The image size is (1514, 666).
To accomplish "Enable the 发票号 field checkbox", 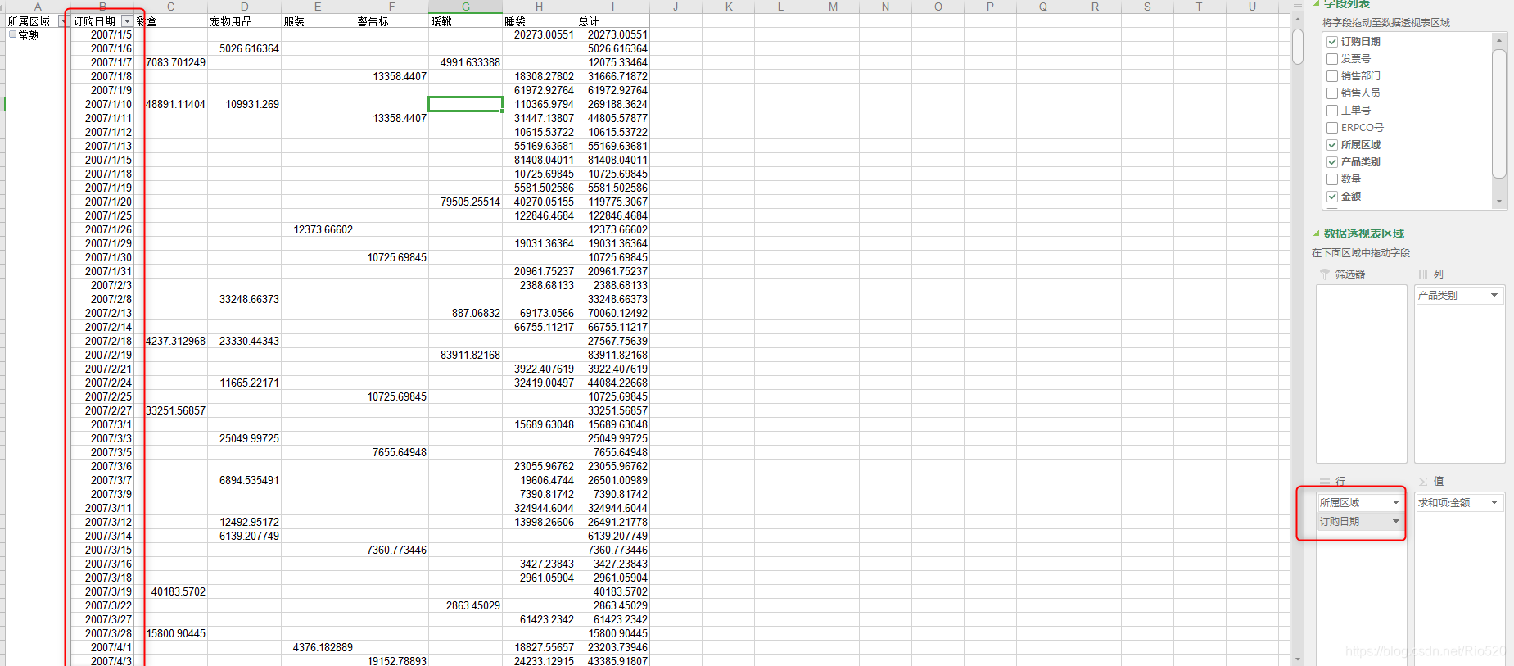I will tap(1332, 59).
